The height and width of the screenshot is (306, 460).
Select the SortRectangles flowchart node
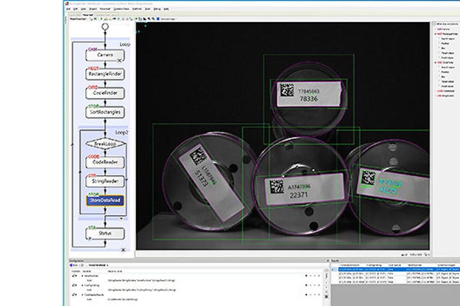coord(105,112)
